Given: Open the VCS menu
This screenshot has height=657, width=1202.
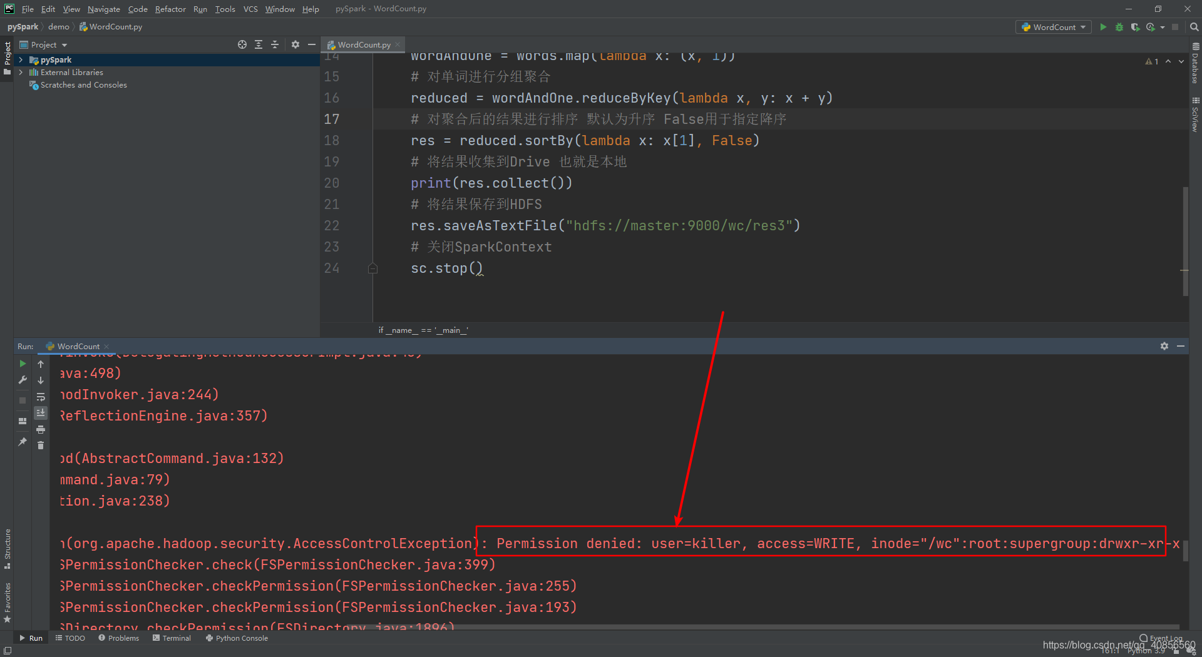Looking at the screenshot, I should coord(250,9).
